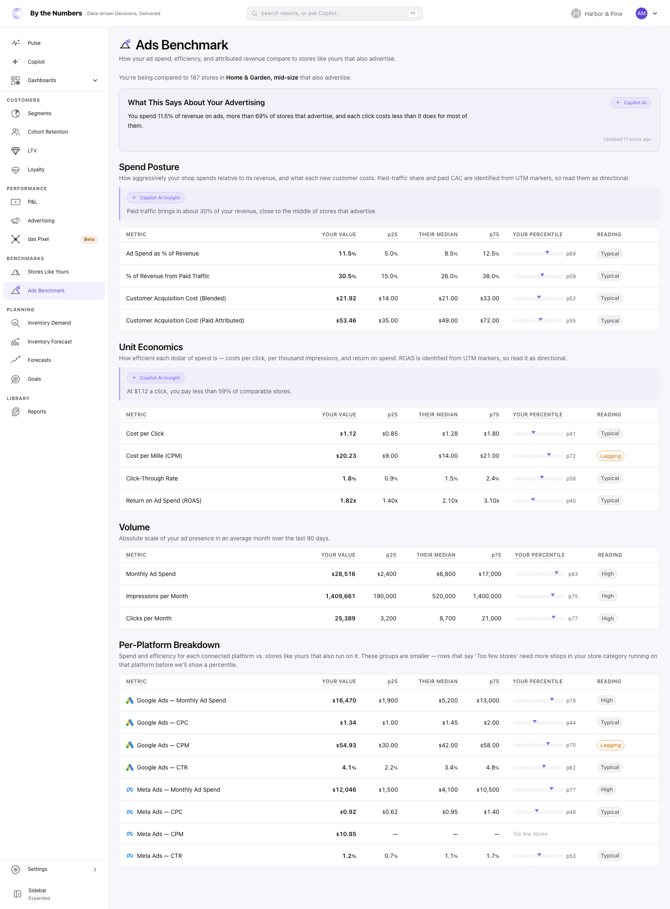Image resolution: width=670 pixels, height=909 pixels.
Task: Open the Segments pie icon
Action: pos(15,114)
